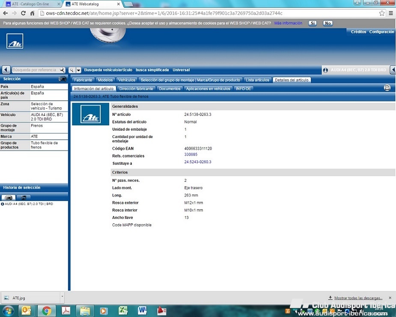Open the Configuración link
396x317 pixels.
coord(381,32)
